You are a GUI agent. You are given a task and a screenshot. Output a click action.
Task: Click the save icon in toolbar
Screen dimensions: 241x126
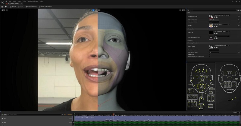(x=3, y=6)
